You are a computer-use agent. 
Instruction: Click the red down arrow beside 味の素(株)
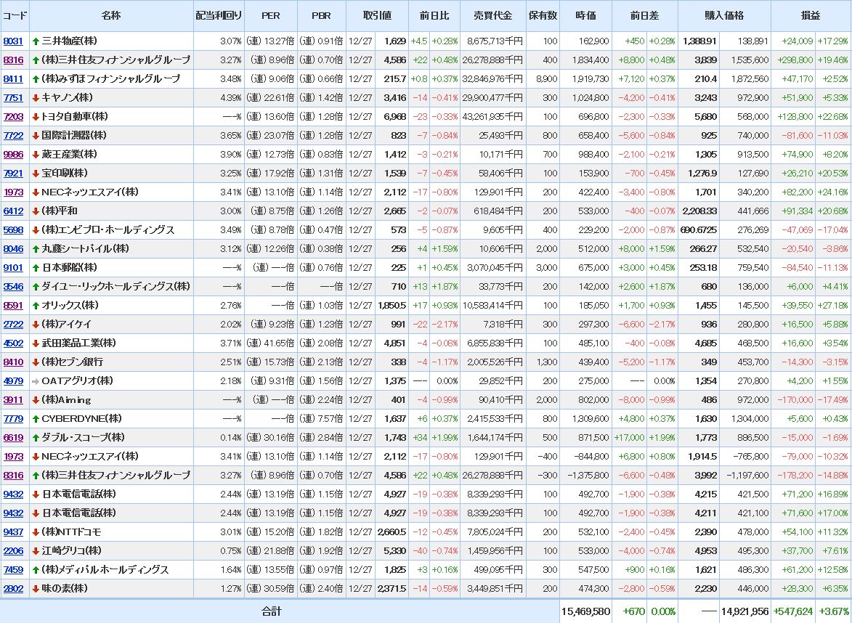pyautogui.click(x=36, y=589)
